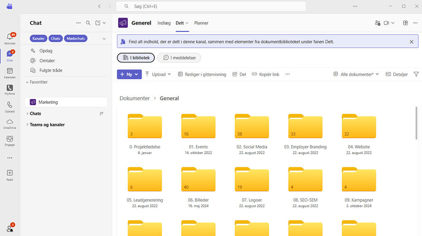Screen dimensions: 422x236
Task: Click the vertical scrollbar in document list
Action: click(x=417, y=122)
